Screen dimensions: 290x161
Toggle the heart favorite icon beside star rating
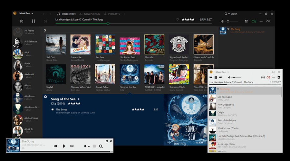[x=177, y=20]
